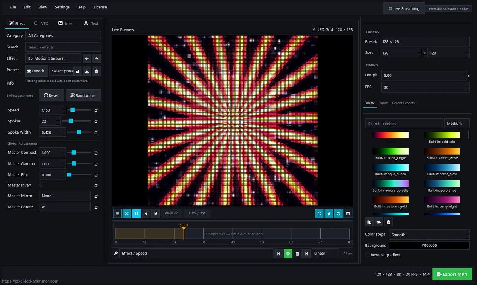
Task: Delete the keyframe with the keyframe-bar trash icon
Action: [x=297, y=253]
